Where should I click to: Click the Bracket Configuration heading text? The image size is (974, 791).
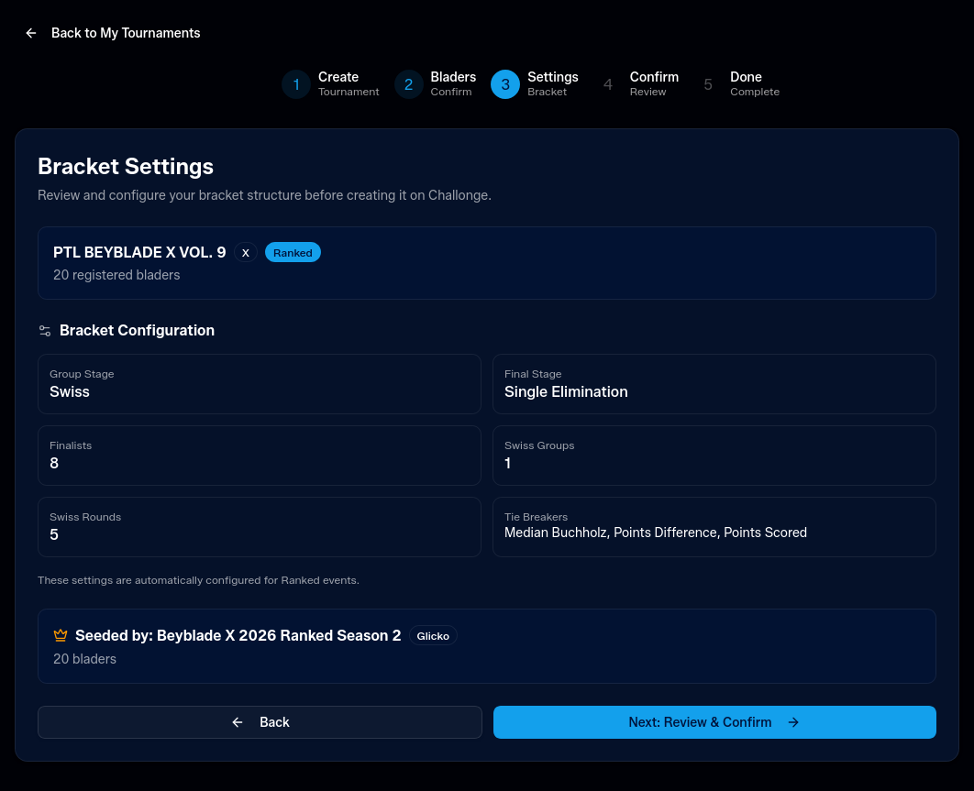tap(138, 330)
